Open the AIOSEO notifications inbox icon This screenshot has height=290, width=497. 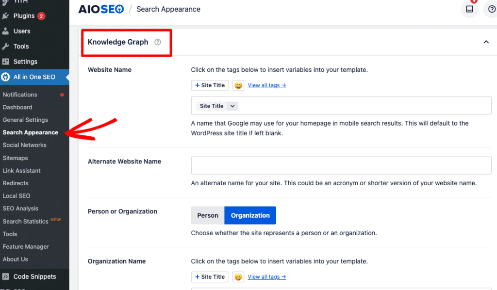click(469, 9)
